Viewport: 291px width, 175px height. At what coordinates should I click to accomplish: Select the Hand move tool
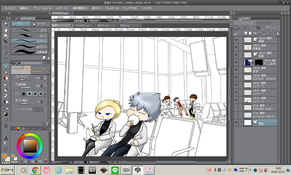(6, 30)
